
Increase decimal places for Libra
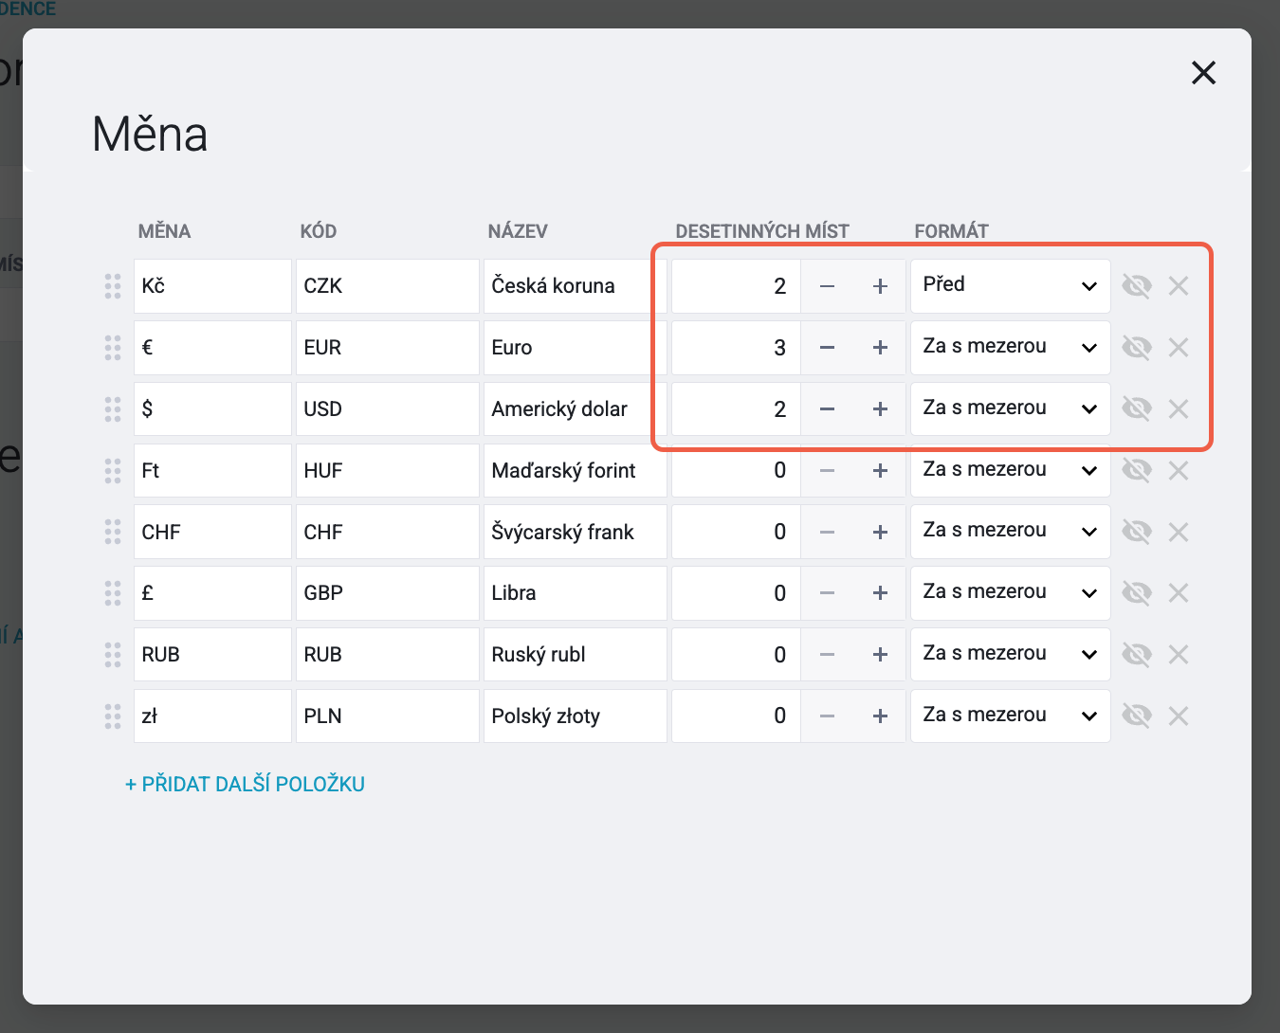(x=880, y=593)
